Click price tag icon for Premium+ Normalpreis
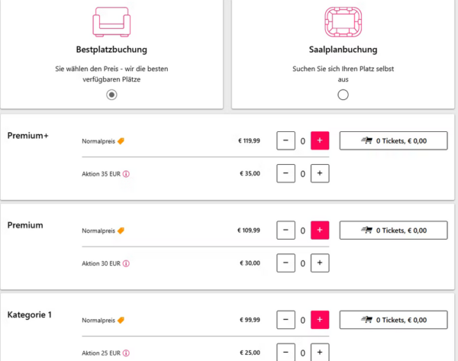The image size is (458, 361). (x=120, y=140)
